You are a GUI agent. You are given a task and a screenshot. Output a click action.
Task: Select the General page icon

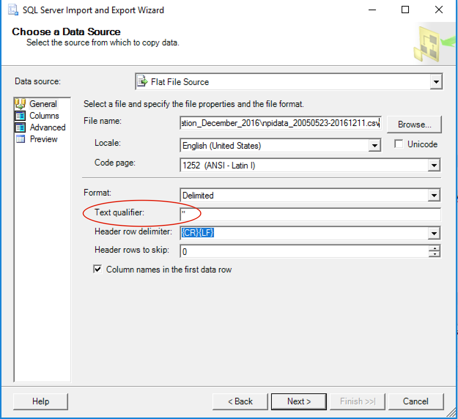pyautogui.click(x=21, y=104)
